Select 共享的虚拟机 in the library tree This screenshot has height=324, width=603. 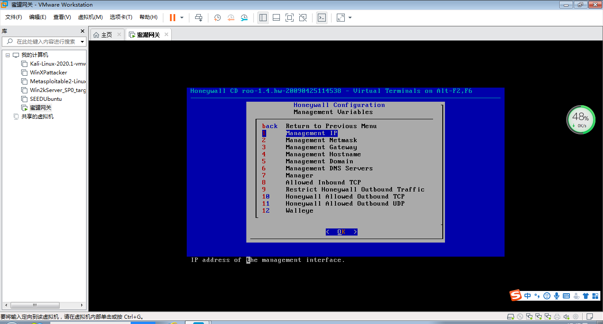point(38,117)
